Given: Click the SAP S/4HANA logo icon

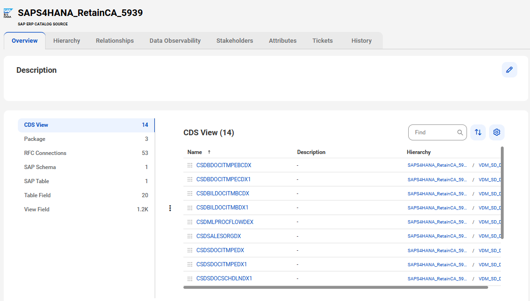Looking at the screenshot, I should 8,13.
